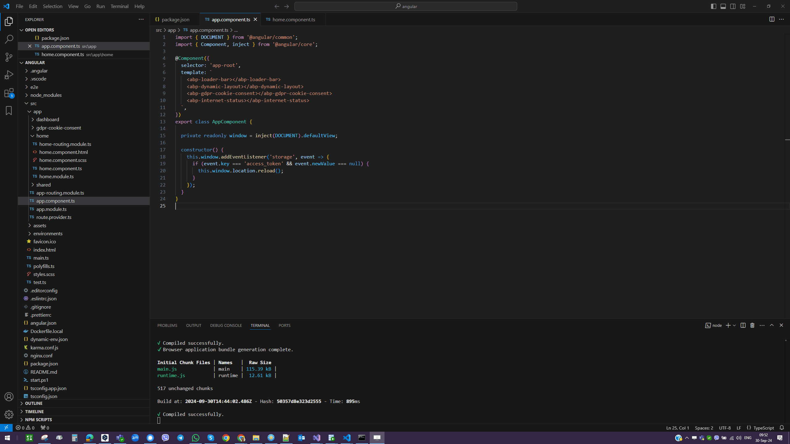Open the Bookmarks view icon
The width and height of the screenshot is (790, 444).
click(9, 110)
